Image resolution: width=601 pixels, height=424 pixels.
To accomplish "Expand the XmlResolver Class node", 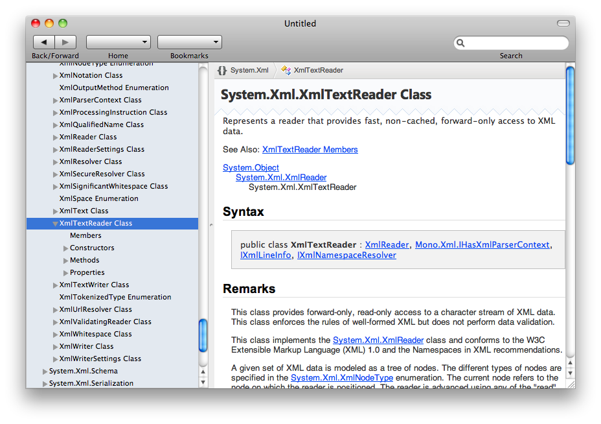I will click(55, 162).
